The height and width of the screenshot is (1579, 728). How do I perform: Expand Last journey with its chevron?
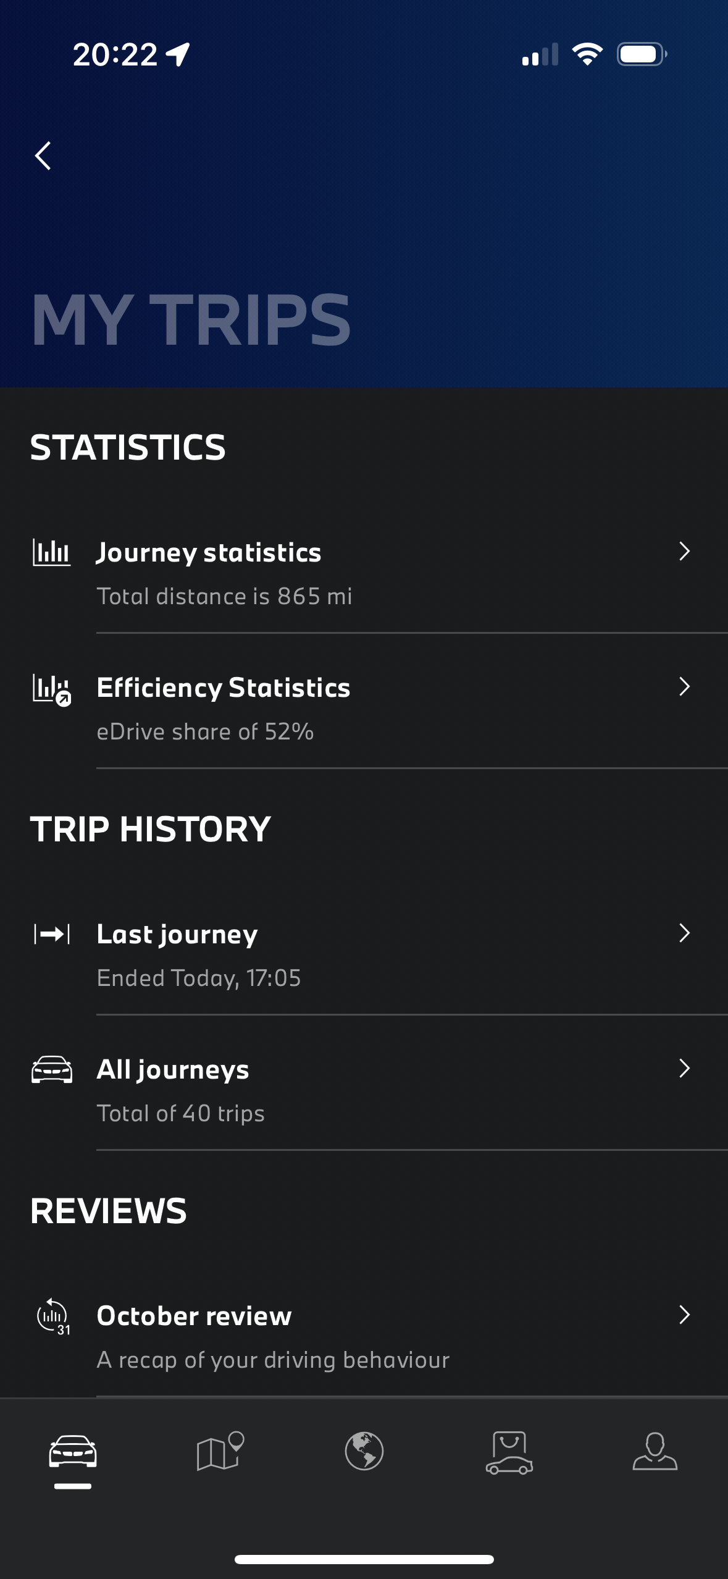point(684,933)
